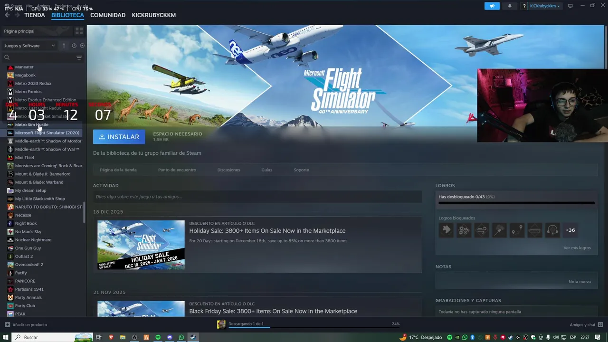This screenshot has height=342, width=608.
Task: Open the Soporte link
Action: (x=301, y=170)
